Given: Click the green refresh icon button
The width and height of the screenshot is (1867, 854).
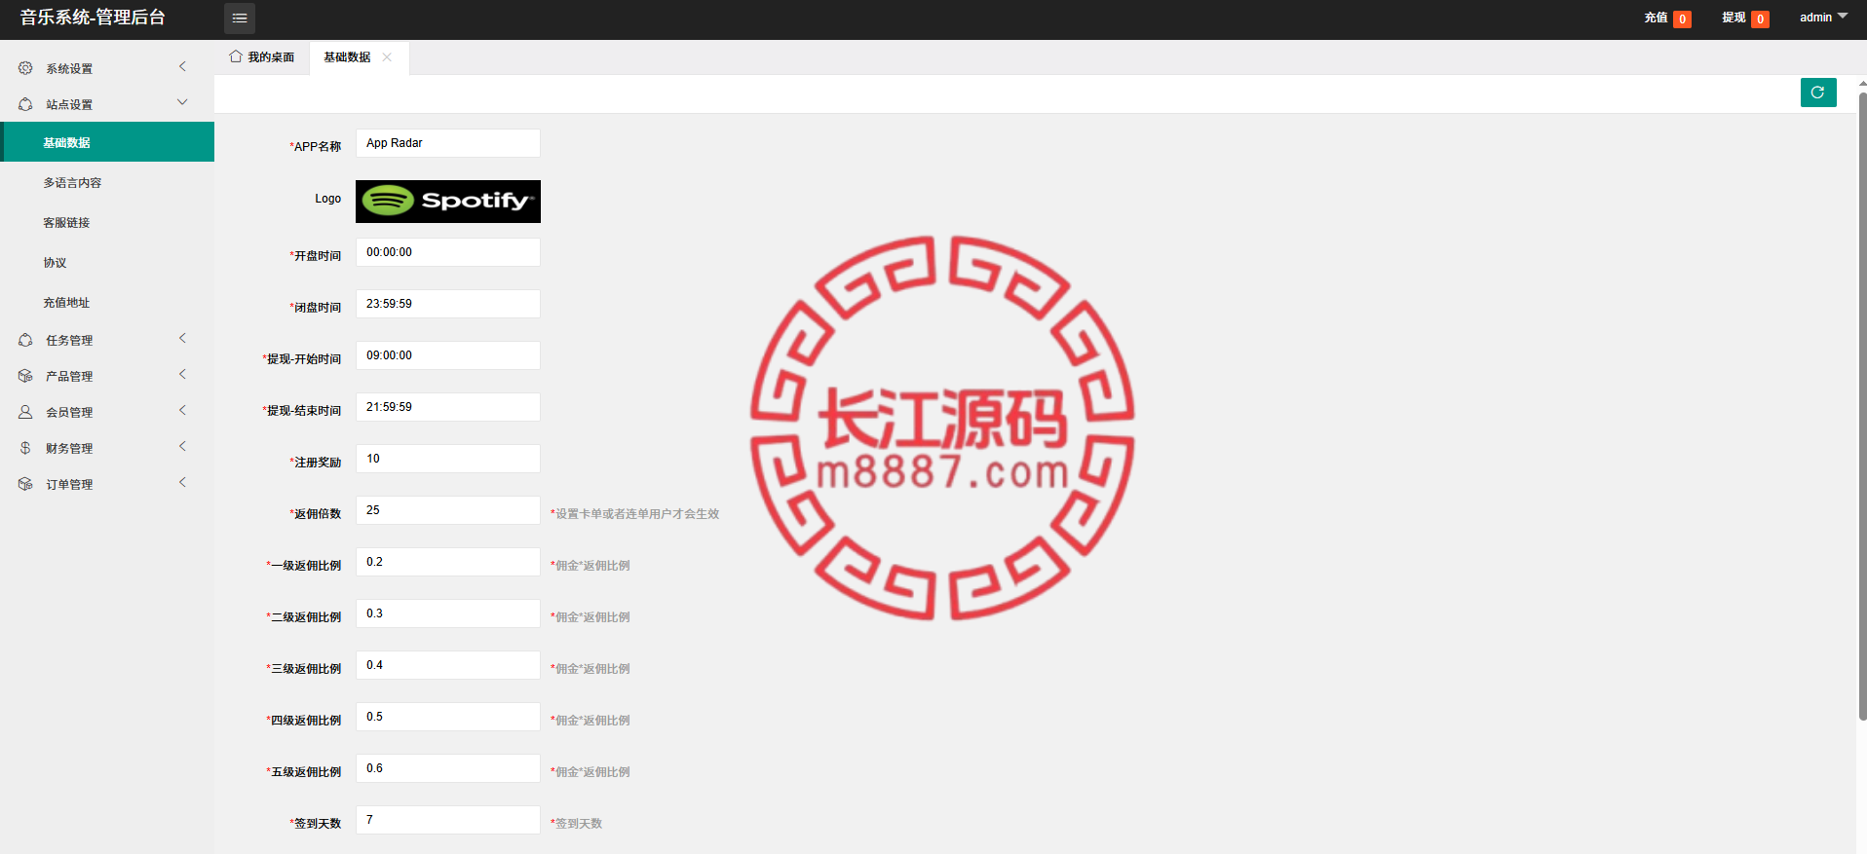Looking at the screenshot, I should click(x=1818, y=93).
